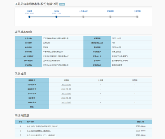Click the 注册稿 column header
Image resolution: width=165 pixels, height=139 pixels.
(x=135, y=80)
